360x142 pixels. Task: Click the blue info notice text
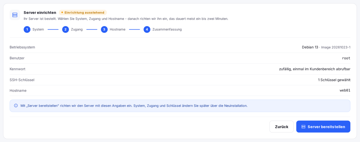point(134,106)
